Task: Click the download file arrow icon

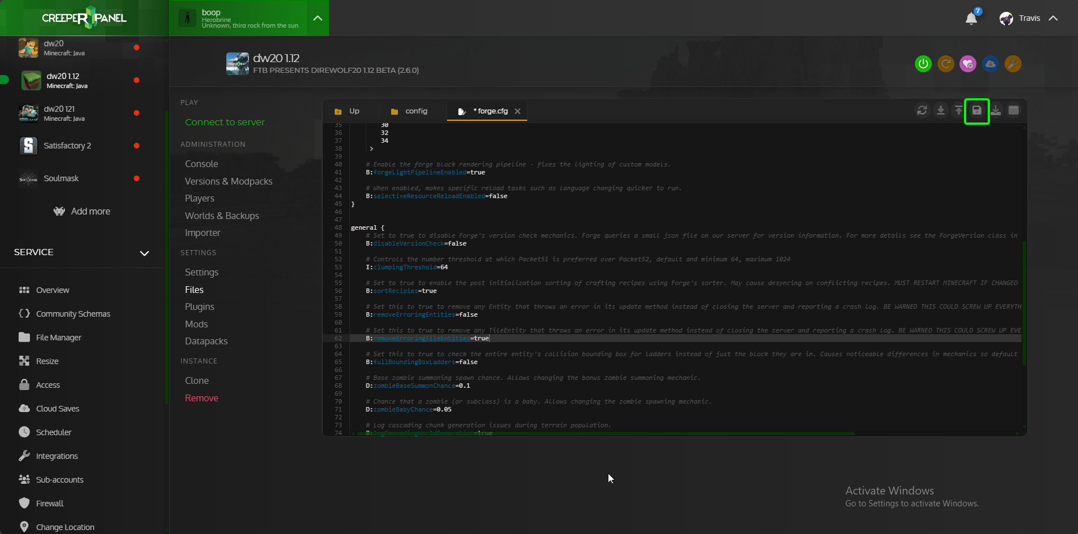Action: [941, 111]
